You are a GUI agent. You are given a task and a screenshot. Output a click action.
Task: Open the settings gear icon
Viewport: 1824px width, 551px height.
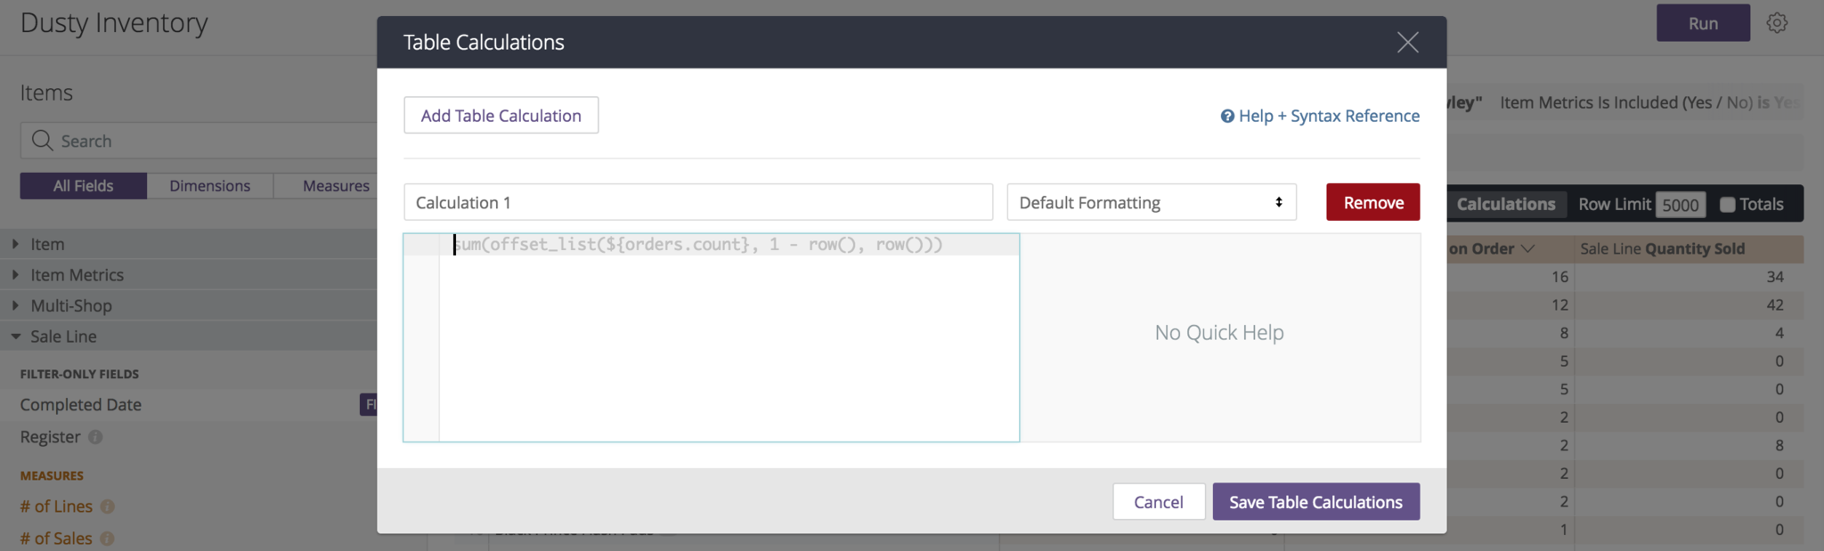tap(1777, 23)
